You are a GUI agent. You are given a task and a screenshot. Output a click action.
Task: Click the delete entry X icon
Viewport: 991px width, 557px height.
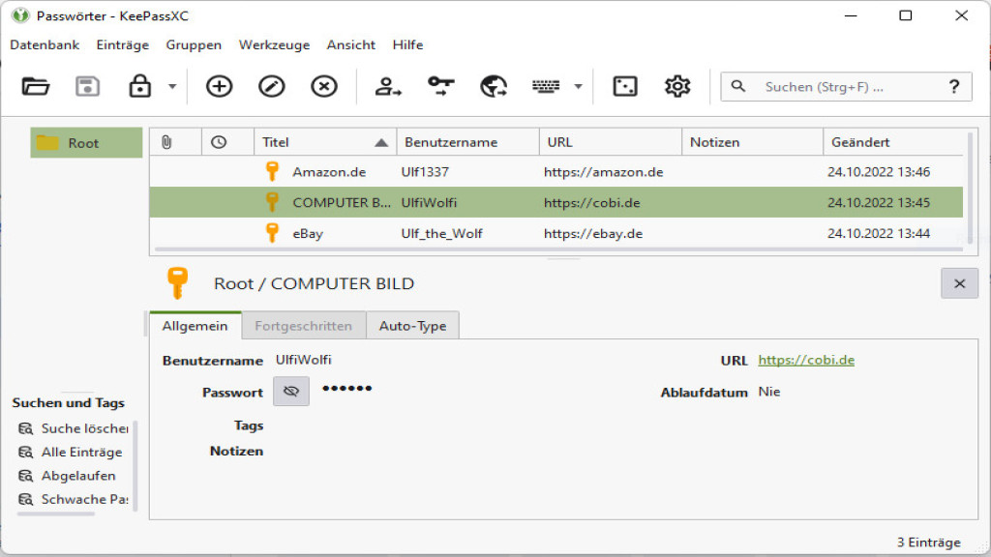pyautogui.click(x=324, y=86)
